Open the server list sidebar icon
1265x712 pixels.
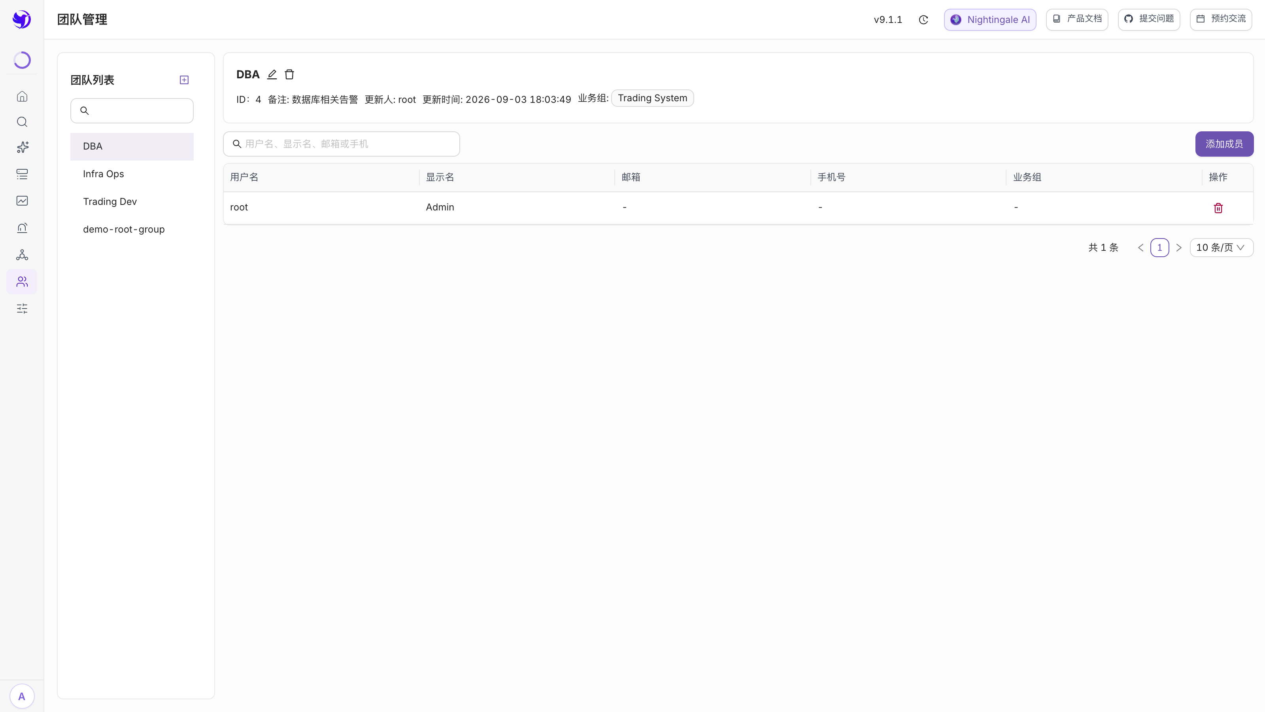[x=22, y=174]
